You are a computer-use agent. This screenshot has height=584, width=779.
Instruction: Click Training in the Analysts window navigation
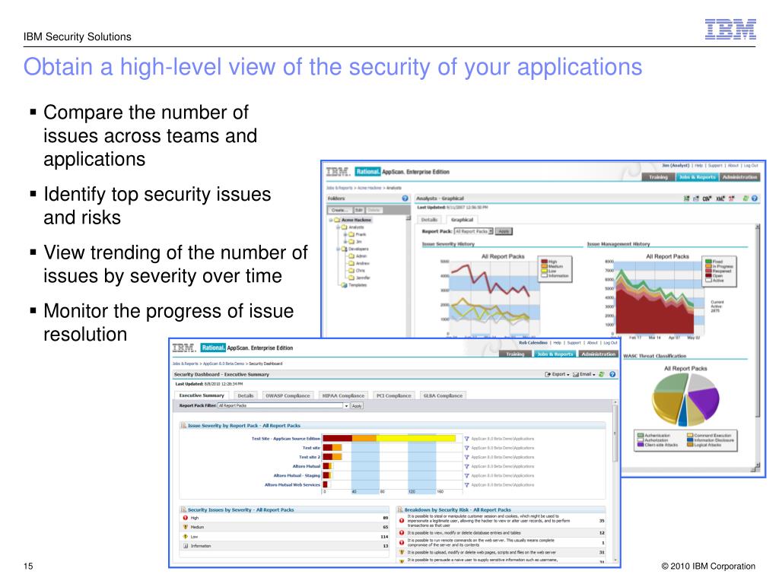(658, 177)
